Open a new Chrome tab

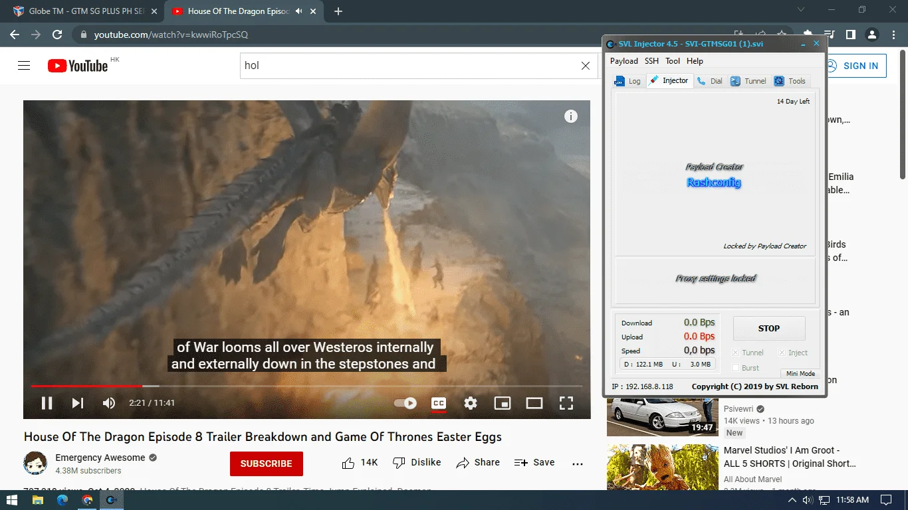coord(338,11)
